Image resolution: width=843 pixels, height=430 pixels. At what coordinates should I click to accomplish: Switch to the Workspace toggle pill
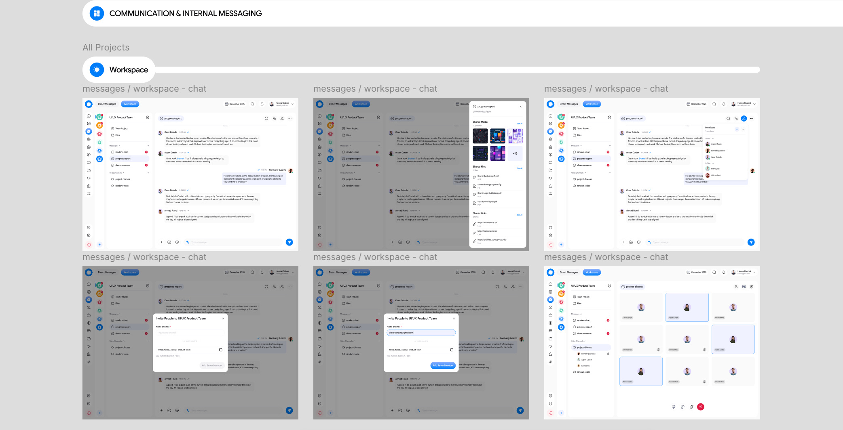(x=130, y=104)
